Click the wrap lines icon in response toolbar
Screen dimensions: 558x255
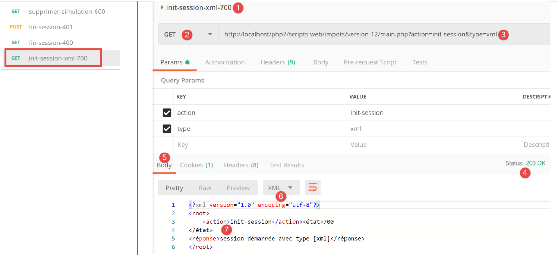[x=312, y=187]
